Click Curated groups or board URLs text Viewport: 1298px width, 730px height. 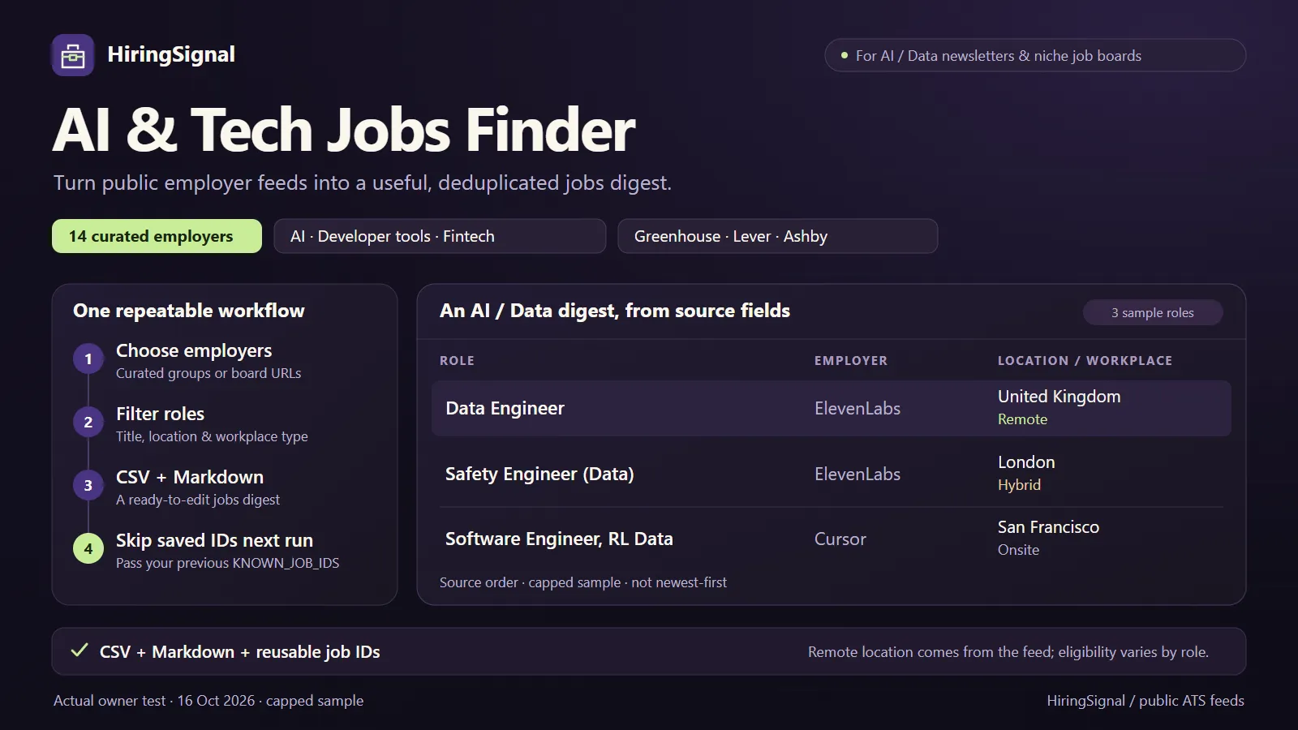click(208, 373)
